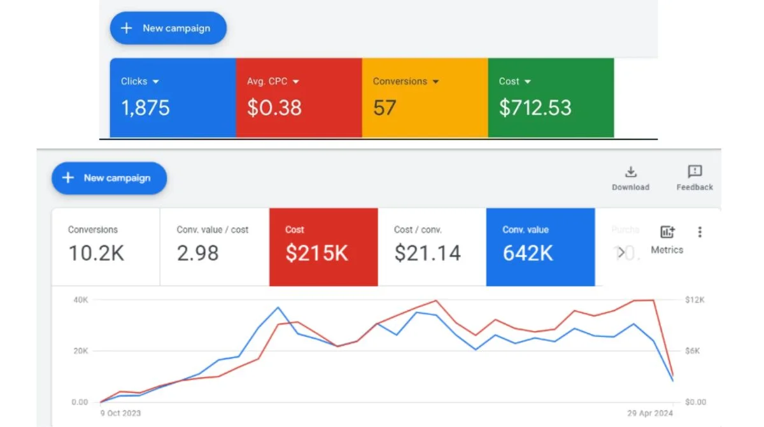Screen dimensions: 764x427
Task: Click the 20K left axis label
Action: pos(80,351)
